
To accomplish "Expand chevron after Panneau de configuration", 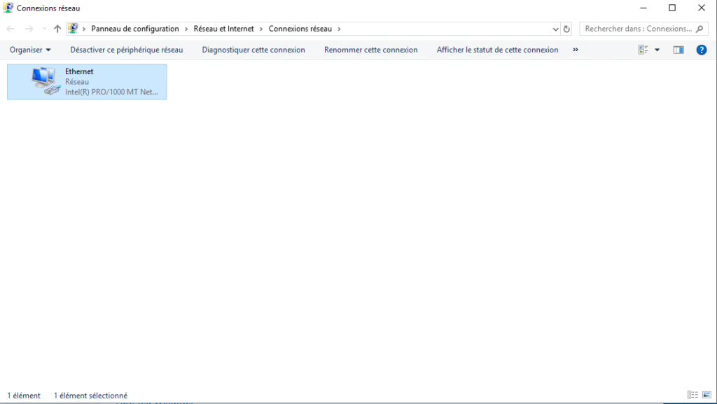I will [x=186, y=29].
